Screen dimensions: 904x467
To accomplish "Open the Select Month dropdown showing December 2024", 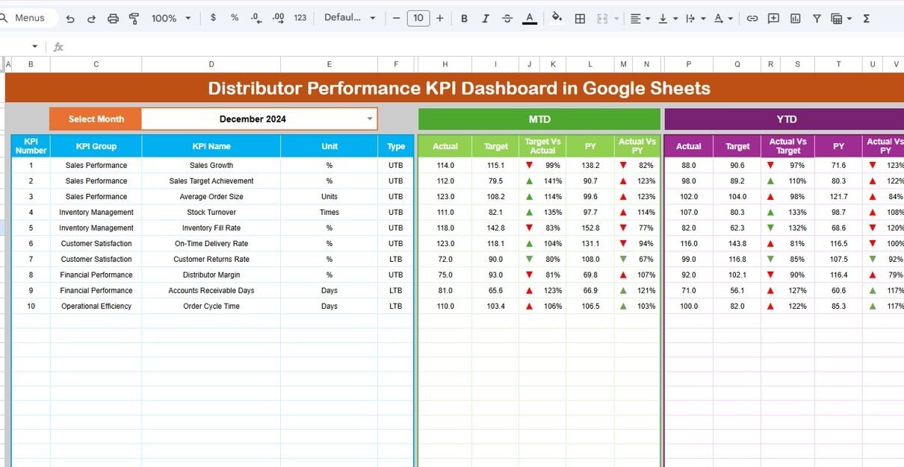I will [x=369, y=119].
